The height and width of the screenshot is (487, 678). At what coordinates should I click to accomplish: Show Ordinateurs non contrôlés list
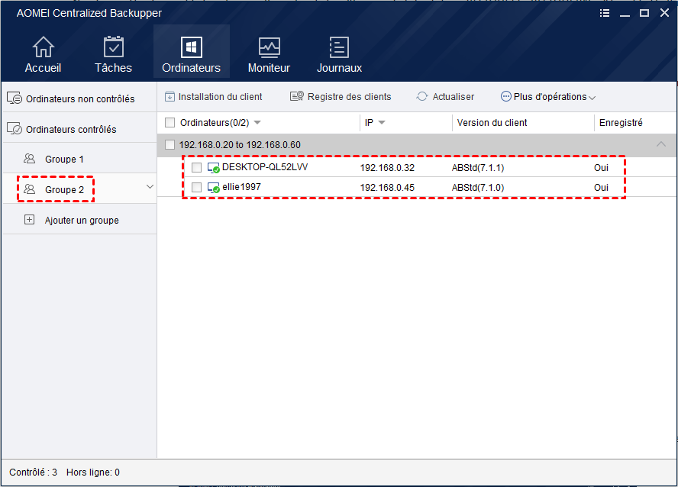click(x=79, y=98)
